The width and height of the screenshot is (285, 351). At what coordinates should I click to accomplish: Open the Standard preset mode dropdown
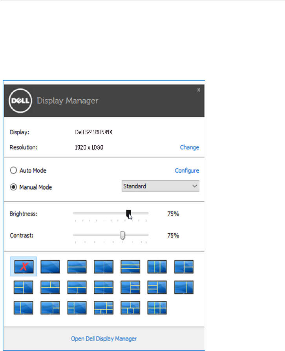(160, 186)
